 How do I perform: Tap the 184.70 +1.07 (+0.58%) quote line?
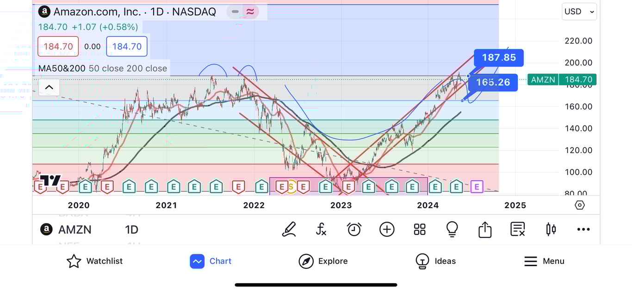click(x=88, y=27)
